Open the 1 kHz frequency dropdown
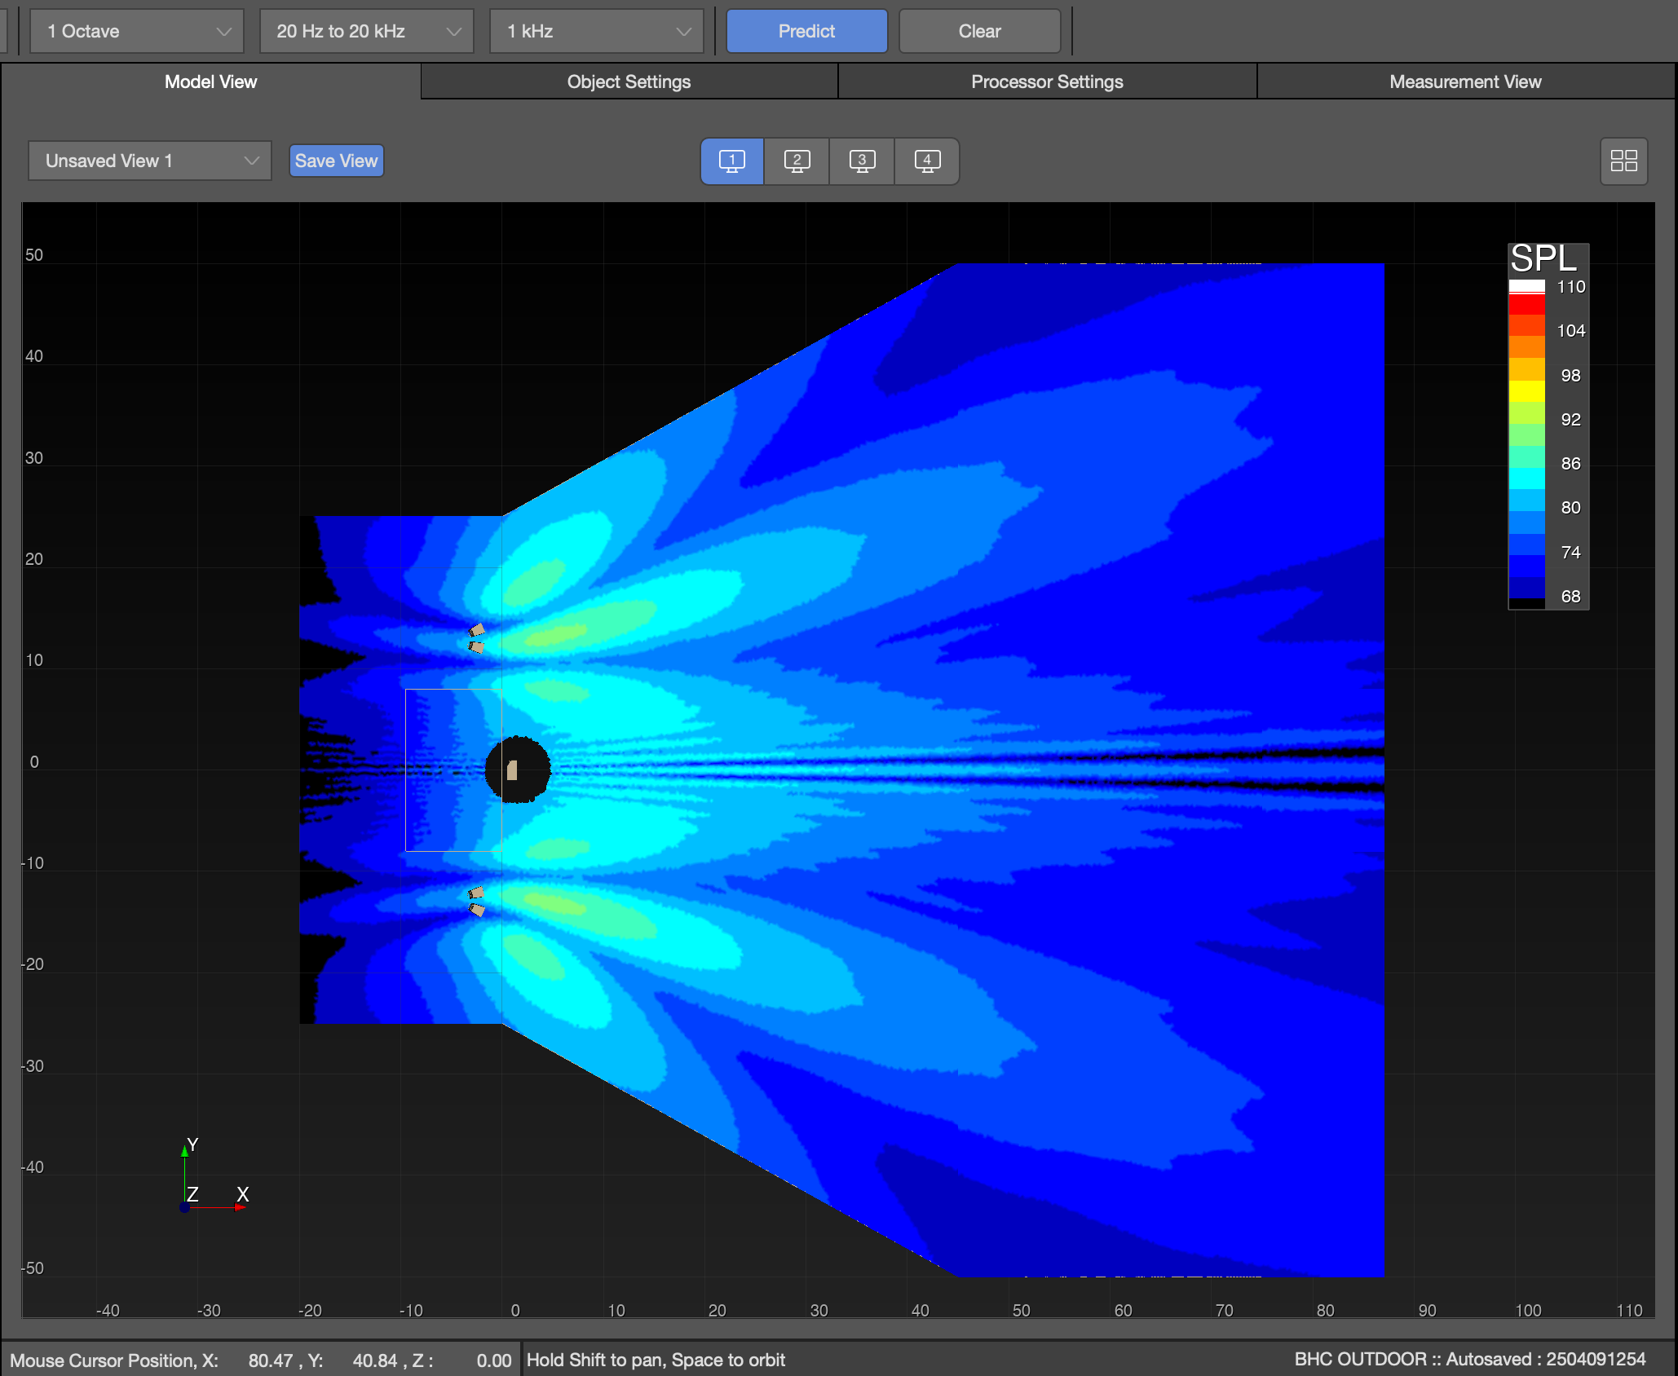Viewport: 1678px width, 1376px height. click(x=597, y=31)
